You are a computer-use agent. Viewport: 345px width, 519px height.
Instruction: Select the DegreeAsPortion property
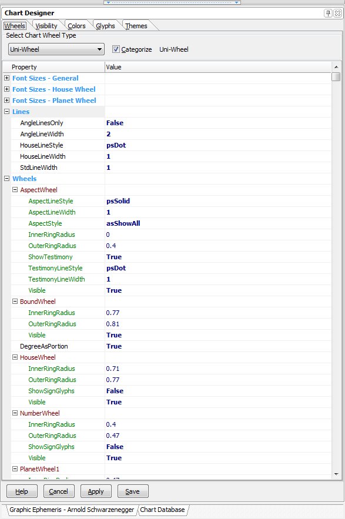43,346
